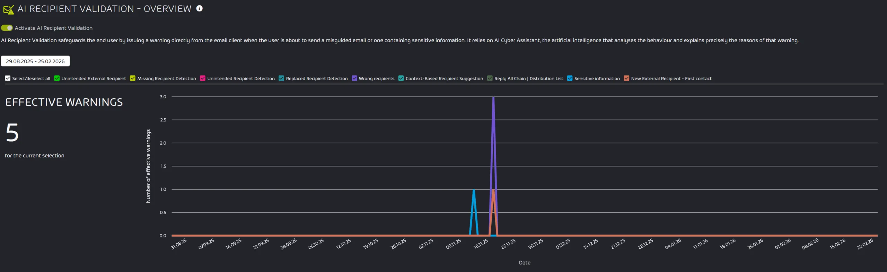The image size is (887, 272).
Task: Click the 16.11.25 date axis label
Action: click(x=481, y=244)
